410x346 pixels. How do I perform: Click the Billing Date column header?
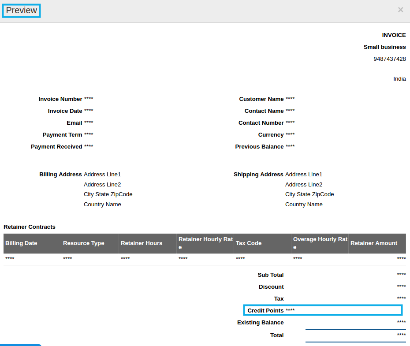click(21, 243)
